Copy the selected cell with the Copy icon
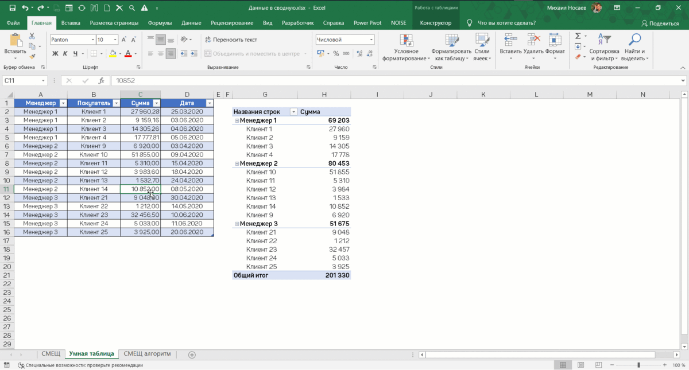The image size is (689, 370). coord(32,46)
